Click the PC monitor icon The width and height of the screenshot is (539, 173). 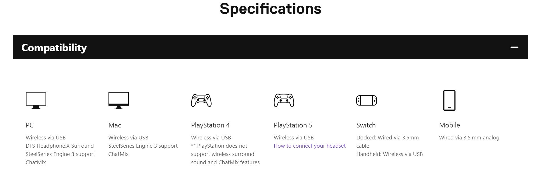(36, 100)
